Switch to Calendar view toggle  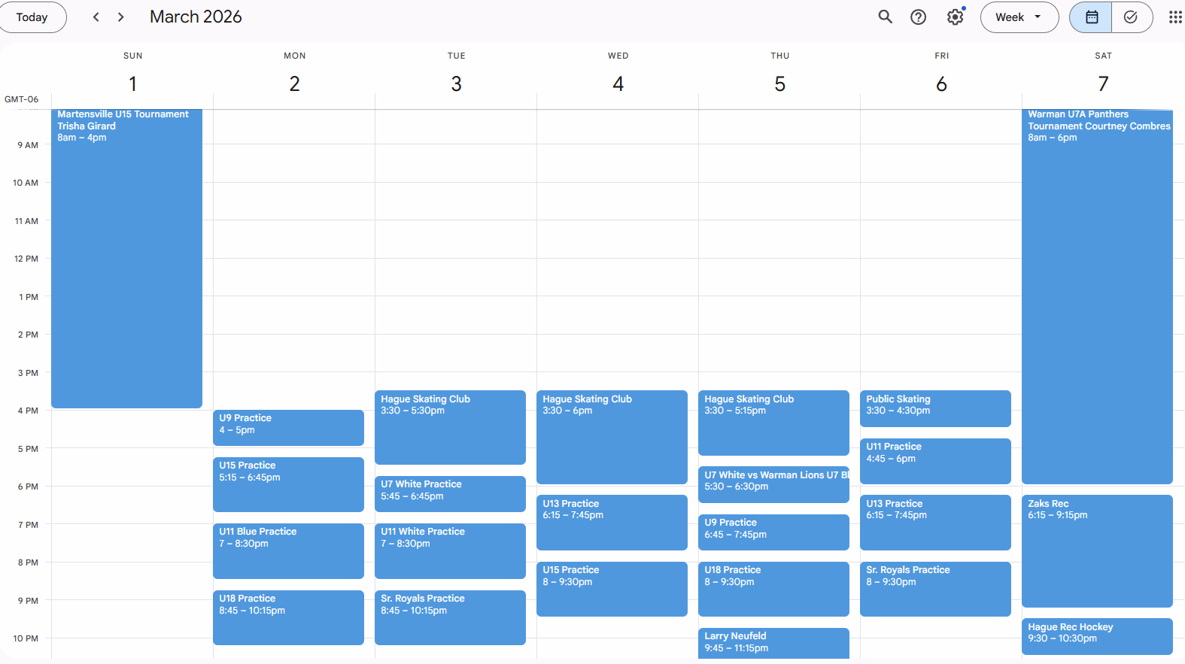pyautogui.click(x=1091, y=17)
